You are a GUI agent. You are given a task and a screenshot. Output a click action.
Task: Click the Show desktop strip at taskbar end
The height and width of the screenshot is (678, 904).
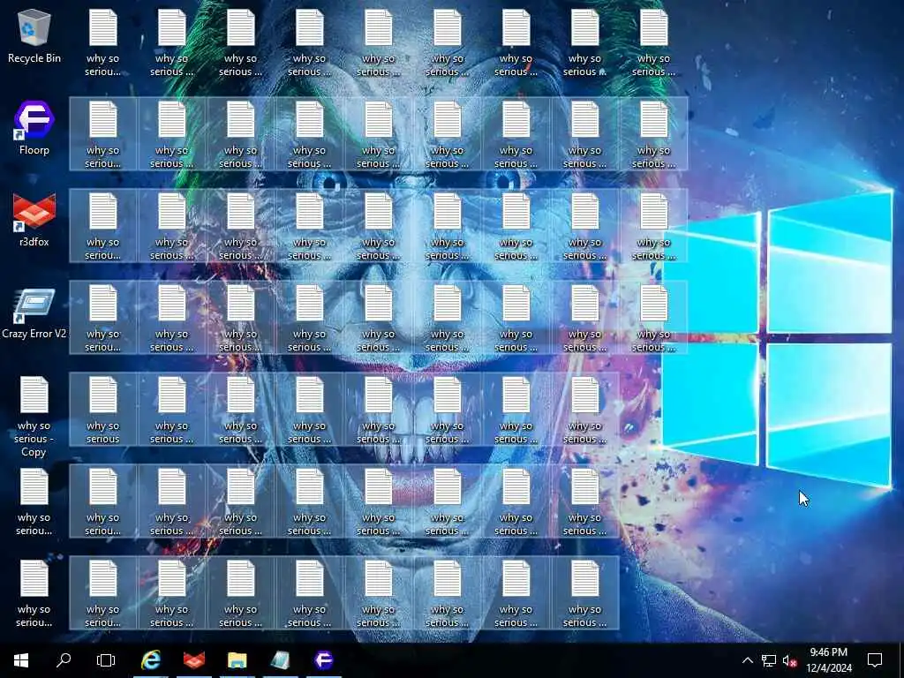point(901,660)
